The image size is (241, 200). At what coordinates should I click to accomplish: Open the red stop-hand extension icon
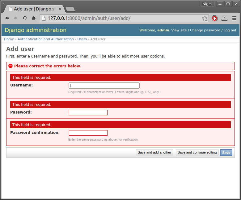tap(214, 18)
